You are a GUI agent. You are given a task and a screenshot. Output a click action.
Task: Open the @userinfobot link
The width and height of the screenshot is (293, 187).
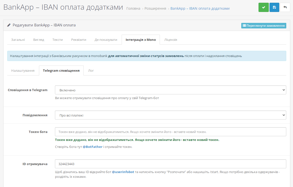pyautogui.click(x=123, y=172)
